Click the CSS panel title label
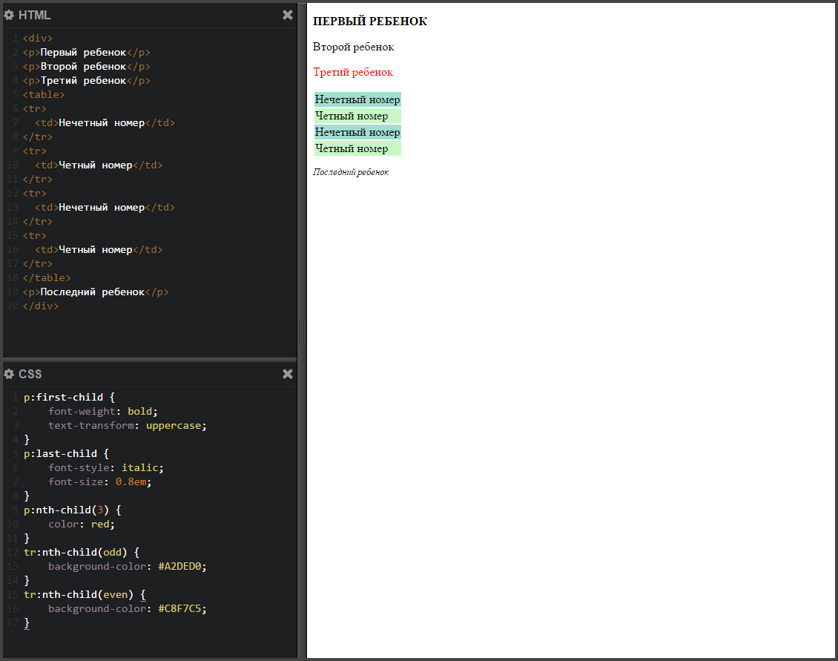This screenshot has height=661, width=838. coord(30,374)
